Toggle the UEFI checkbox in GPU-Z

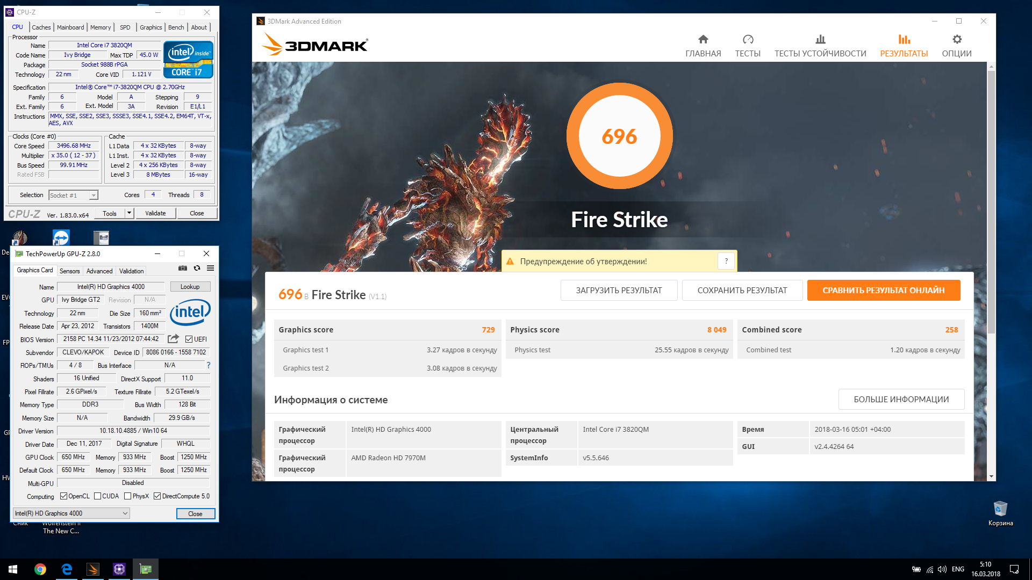point(189,339)
